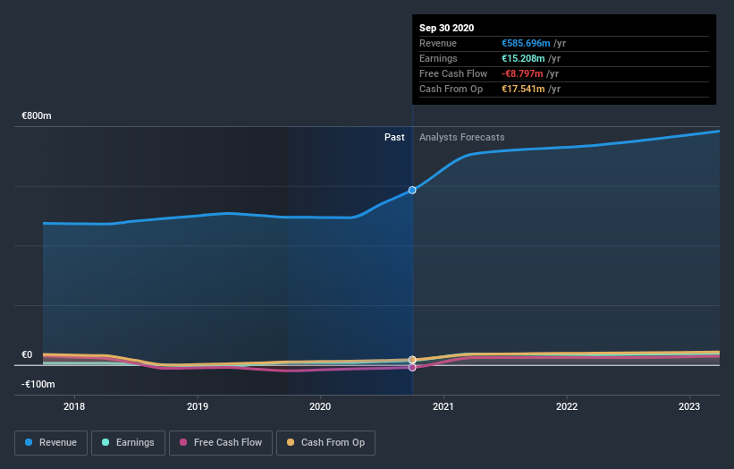Viewport: 734px width, 469px height.
Task: Toggle the Revenue legend button
Action: pos(51,443)
